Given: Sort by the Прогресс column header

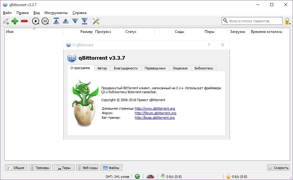Looking at the screenshot, I should (109, 32).
